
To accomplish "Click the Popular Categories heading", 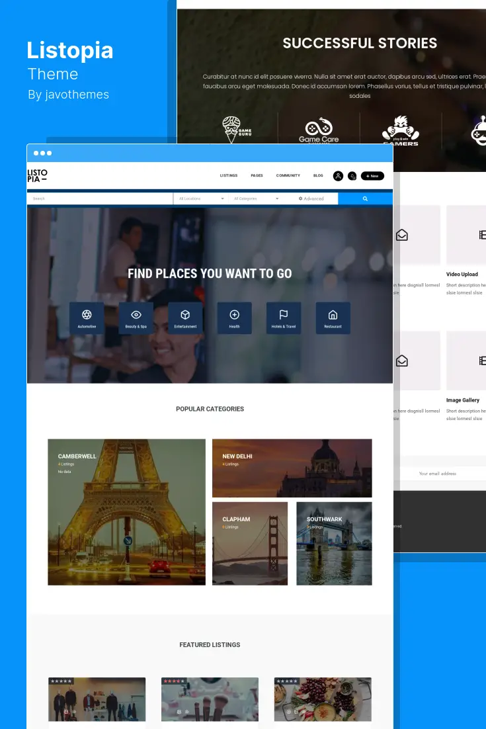I will coord(210,409).
